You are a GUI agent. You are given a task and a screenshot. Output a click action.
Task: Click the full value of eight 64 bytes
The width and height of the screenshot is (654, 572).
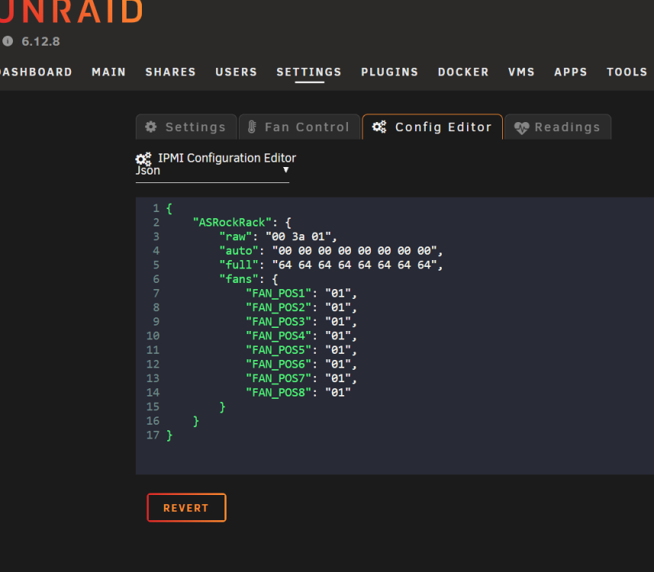(355, 265)
